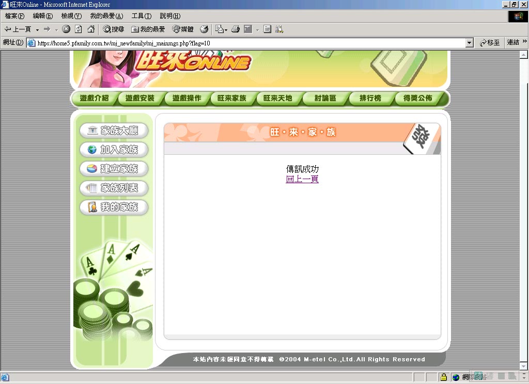Click the 媒體 media toolbar button
Viewport: 529px width, 384px height.
[183, 29]
